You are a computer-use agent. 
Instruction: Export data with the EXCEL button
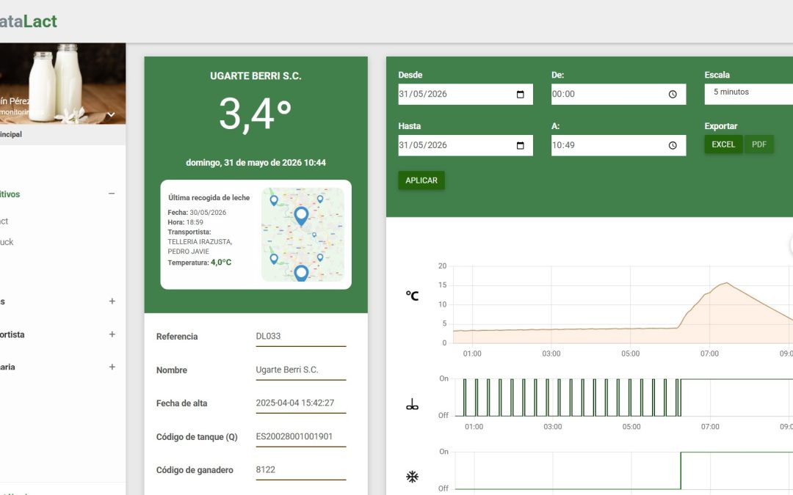pyautogui.click(x=723, y=144)
